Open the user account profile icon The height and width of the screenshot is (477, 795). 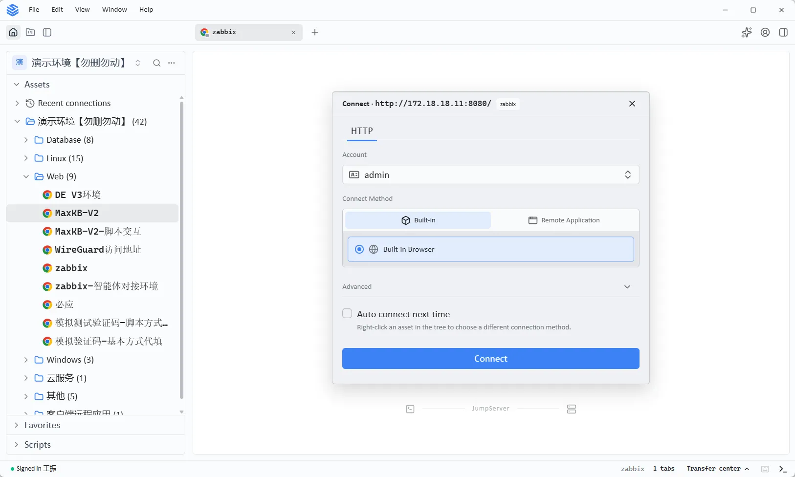tap(765, 32)
